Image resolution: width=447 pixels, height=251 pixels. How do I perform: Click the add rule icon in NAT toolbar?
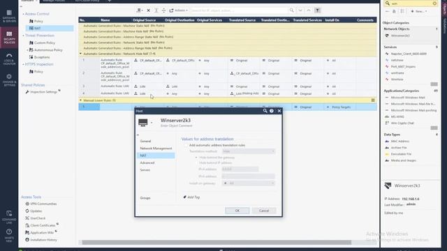point(140,10)
